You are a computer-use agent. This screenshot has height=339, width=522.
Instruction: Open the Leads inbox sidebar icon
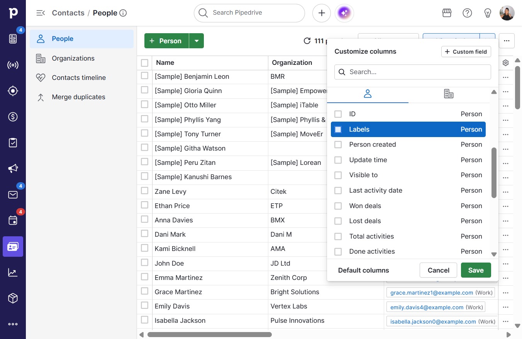[13, 39]
